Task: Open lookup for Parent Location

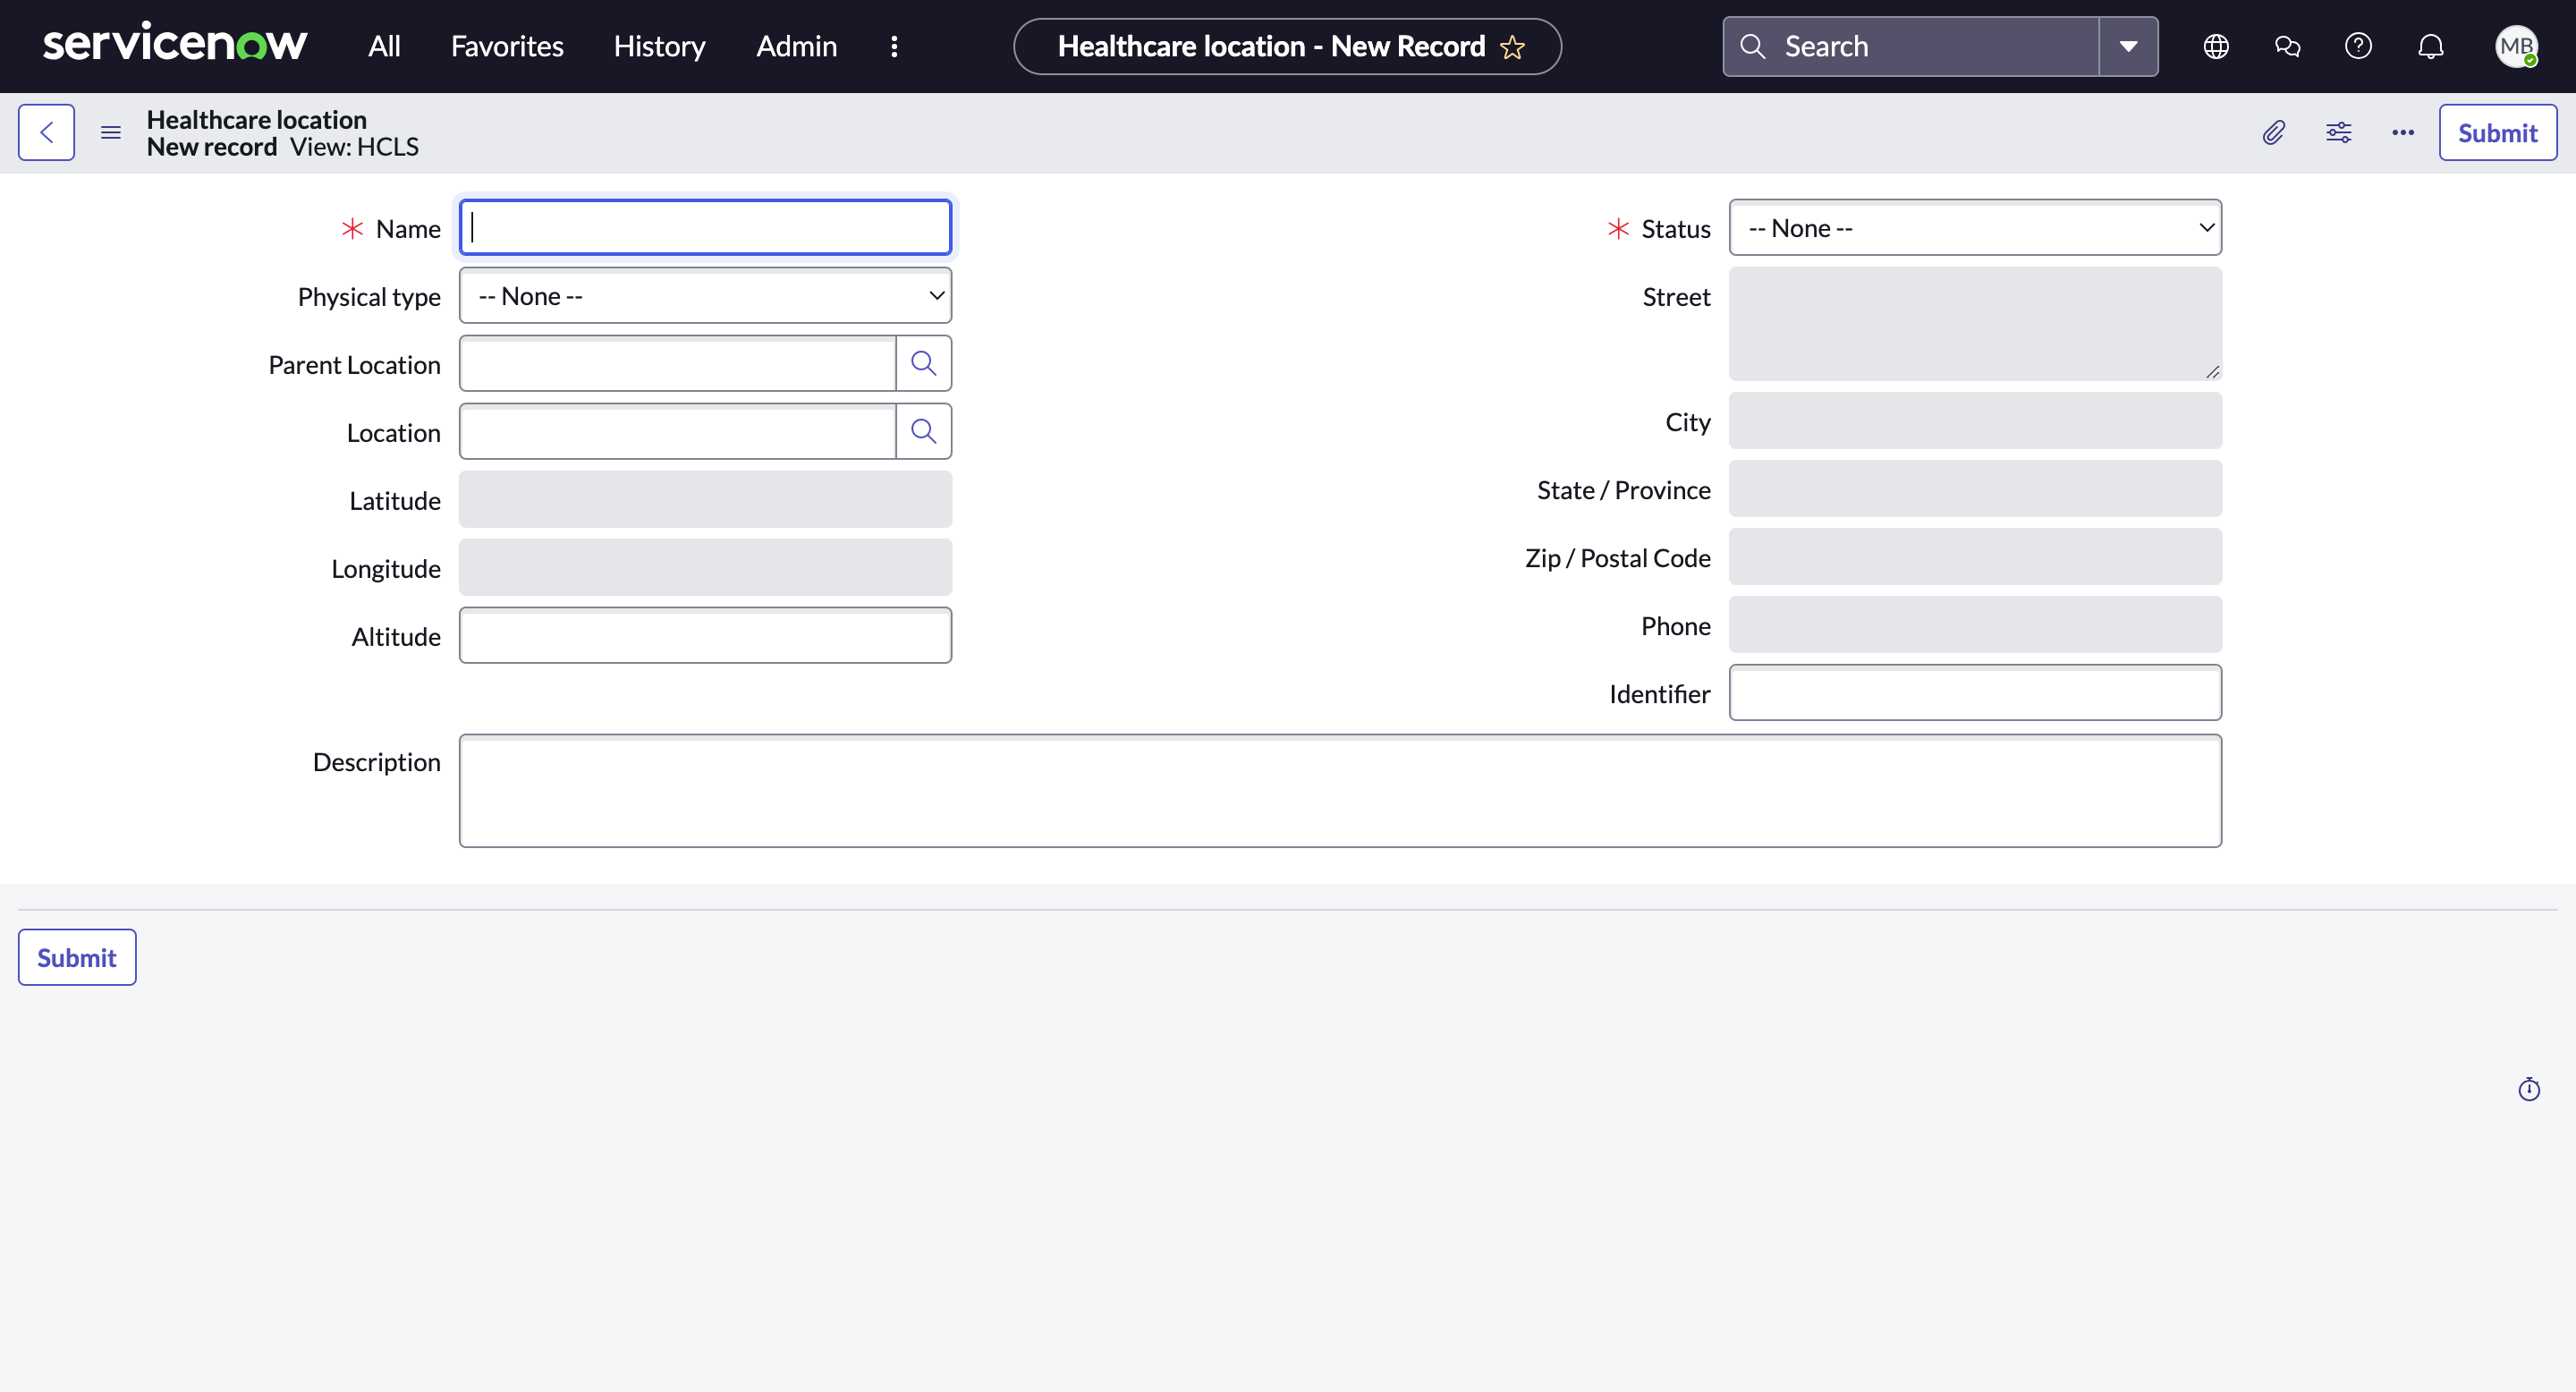Action: pyautogui.click(x=923, y=363)
